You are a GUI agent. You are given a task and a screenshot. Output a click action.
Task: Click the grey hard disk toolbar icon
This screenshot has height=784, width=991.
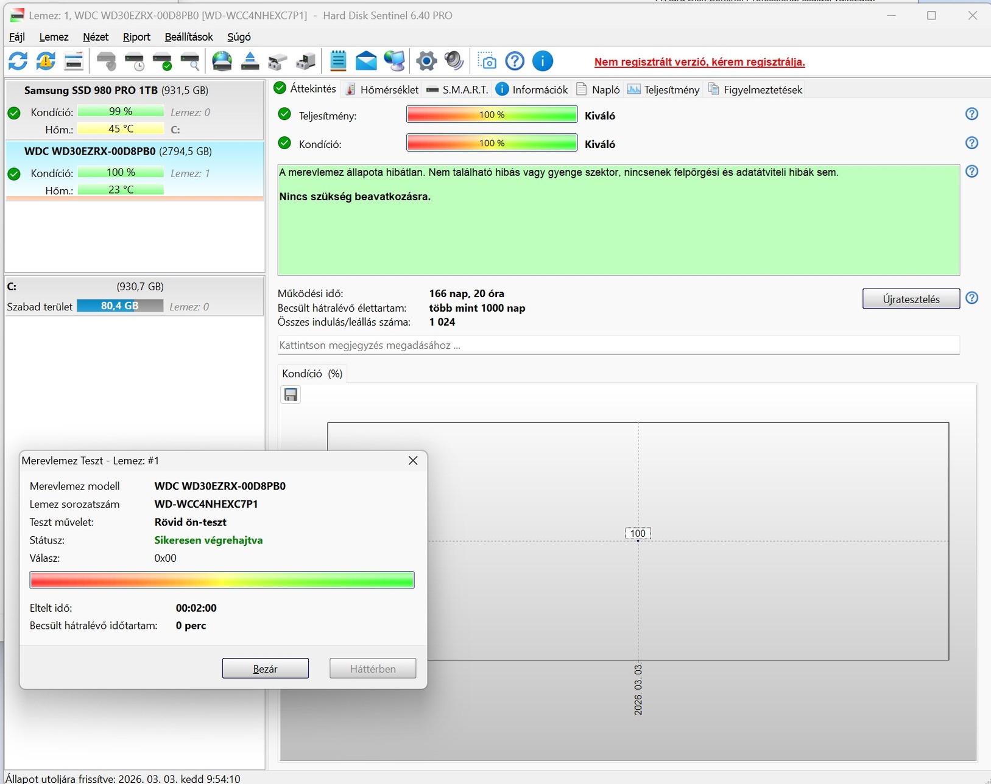[x=107, y=61]
